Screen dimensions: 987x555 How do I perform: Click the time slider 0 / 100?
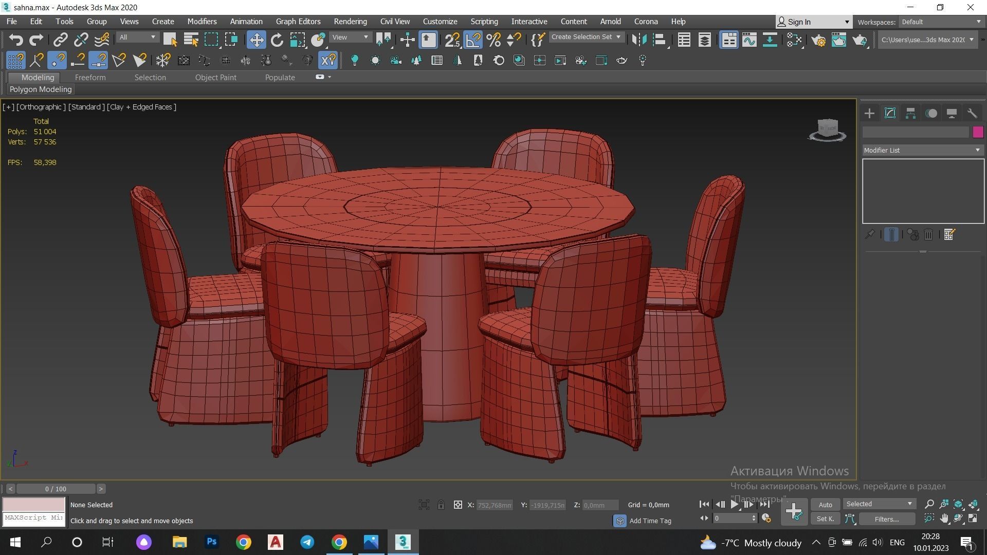[x=56, y=489]
